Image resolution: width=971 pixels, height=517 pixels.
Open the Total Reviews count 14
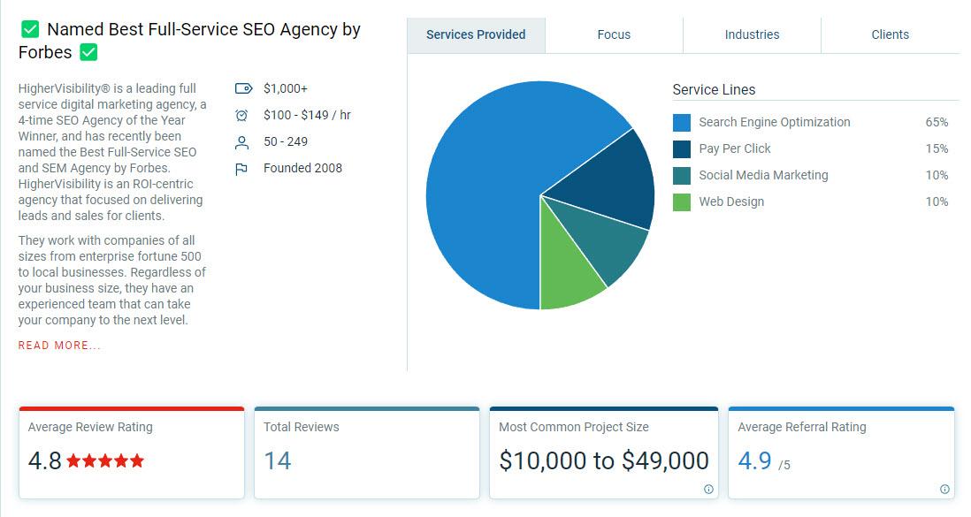tap(278, 460)
